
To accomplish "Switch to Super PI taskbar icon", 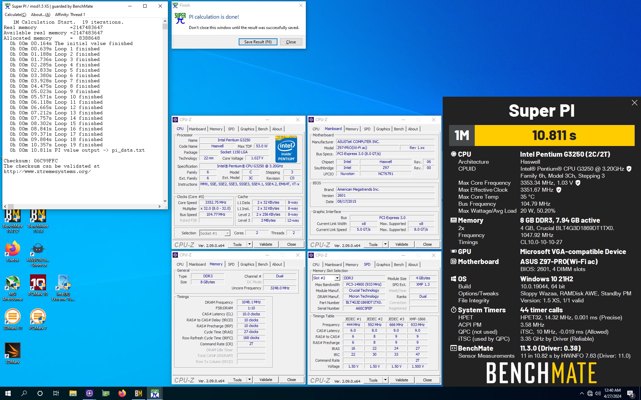I will pyautogui.click(x=155, y=393).
